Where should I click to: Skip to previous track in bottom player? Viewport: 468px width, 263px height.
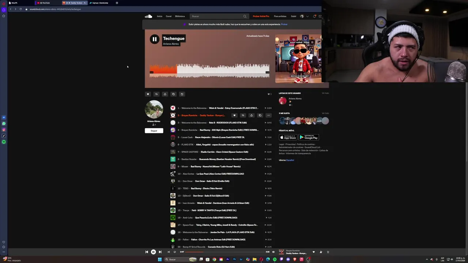tap(147, 252)
